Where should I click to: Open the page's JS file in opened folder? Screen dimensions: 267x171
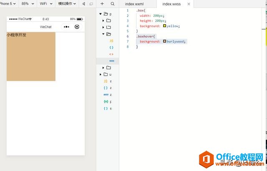tap(111, 41)
